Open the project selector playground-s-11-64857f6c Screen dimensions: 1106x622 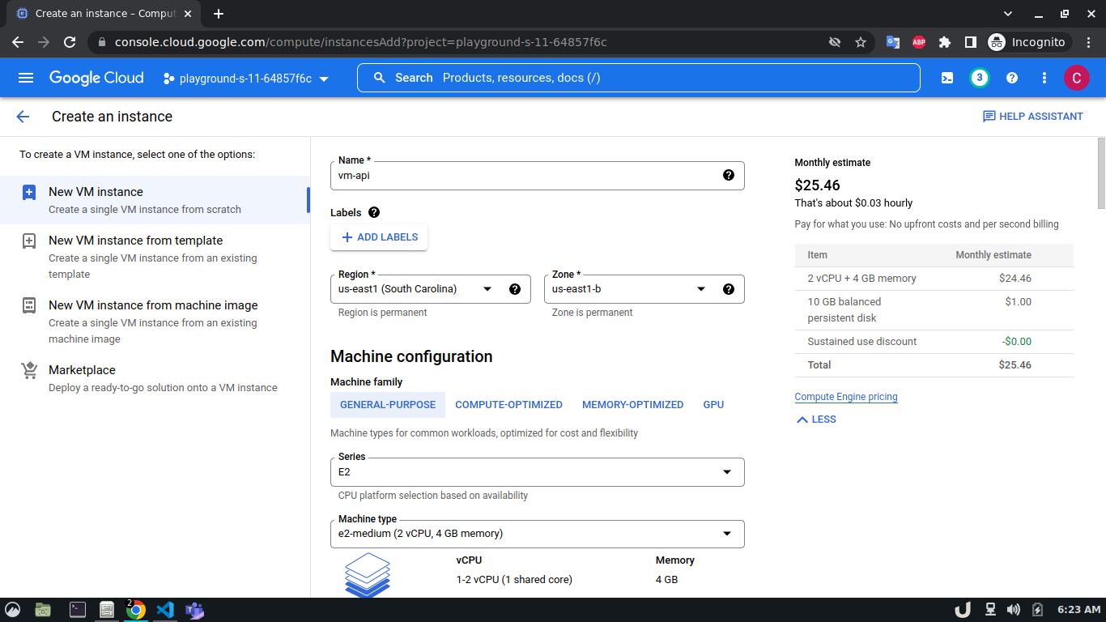tap(245, 79)
